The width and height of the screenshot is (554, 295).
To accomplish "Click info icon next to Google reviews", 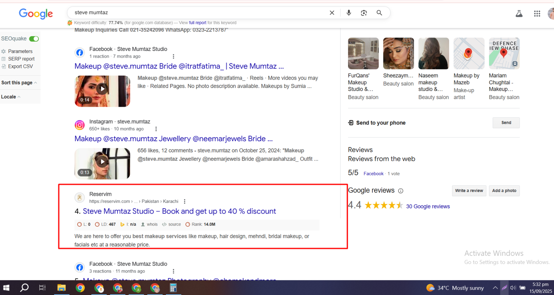I will 401,191.
